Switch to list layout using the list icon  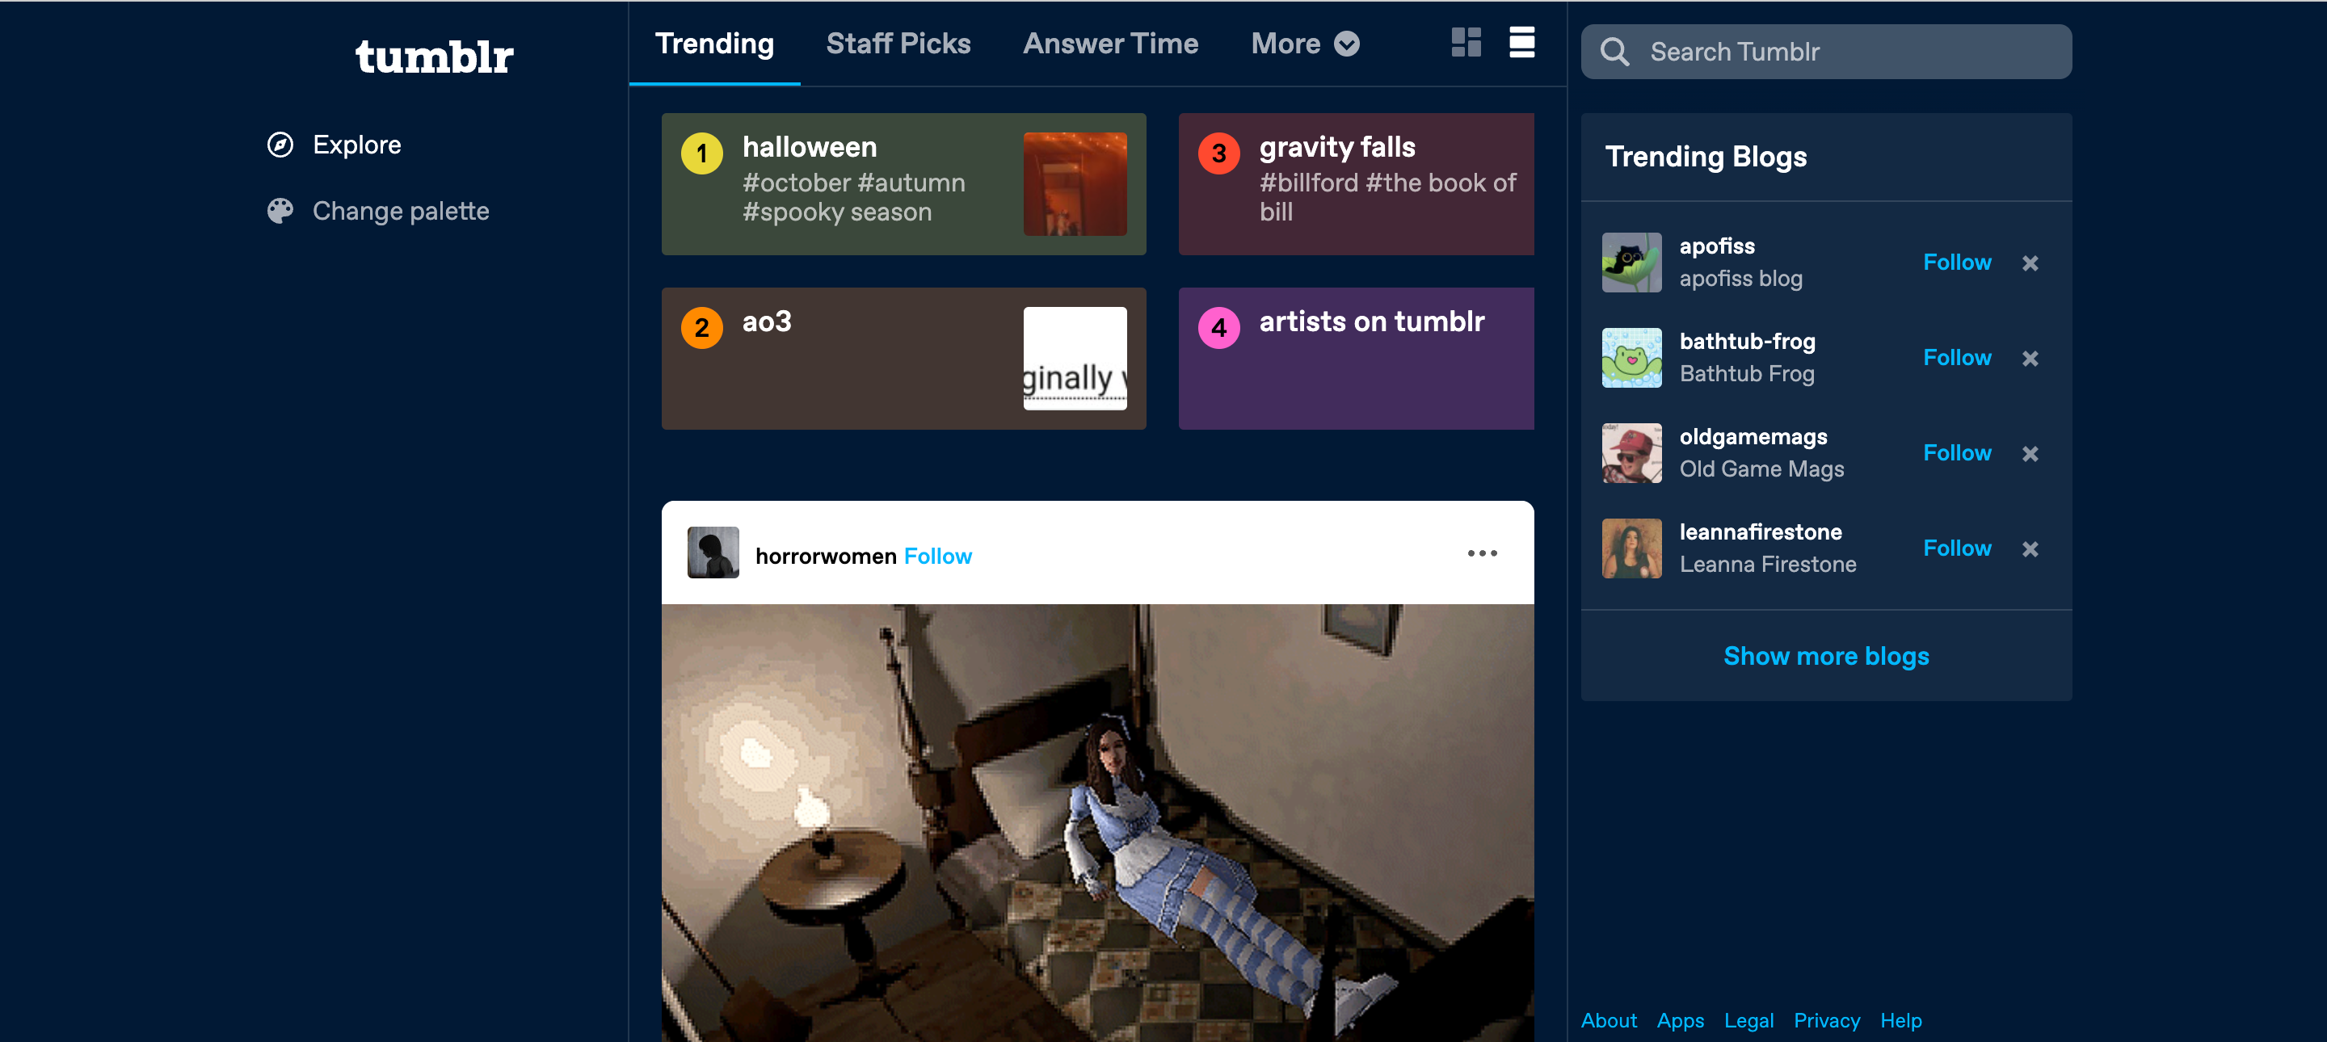pos(1521,43)
